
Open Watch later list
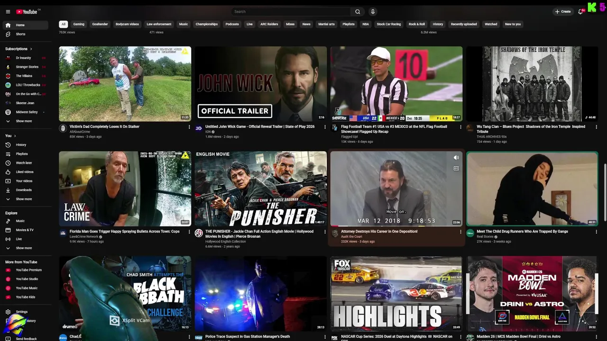[x=26, y=163]
